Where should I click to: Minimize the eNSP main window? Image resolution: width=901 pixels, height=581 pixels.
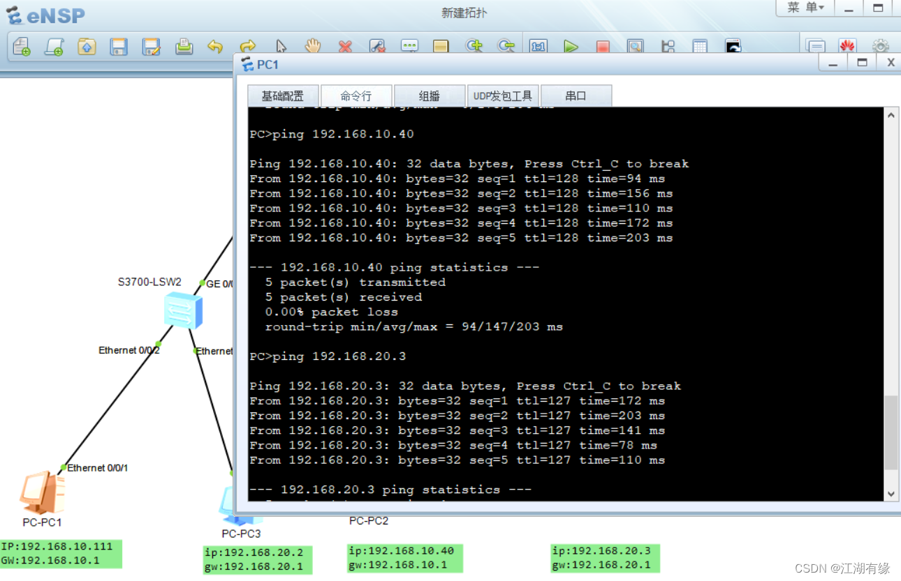[849, 8]
